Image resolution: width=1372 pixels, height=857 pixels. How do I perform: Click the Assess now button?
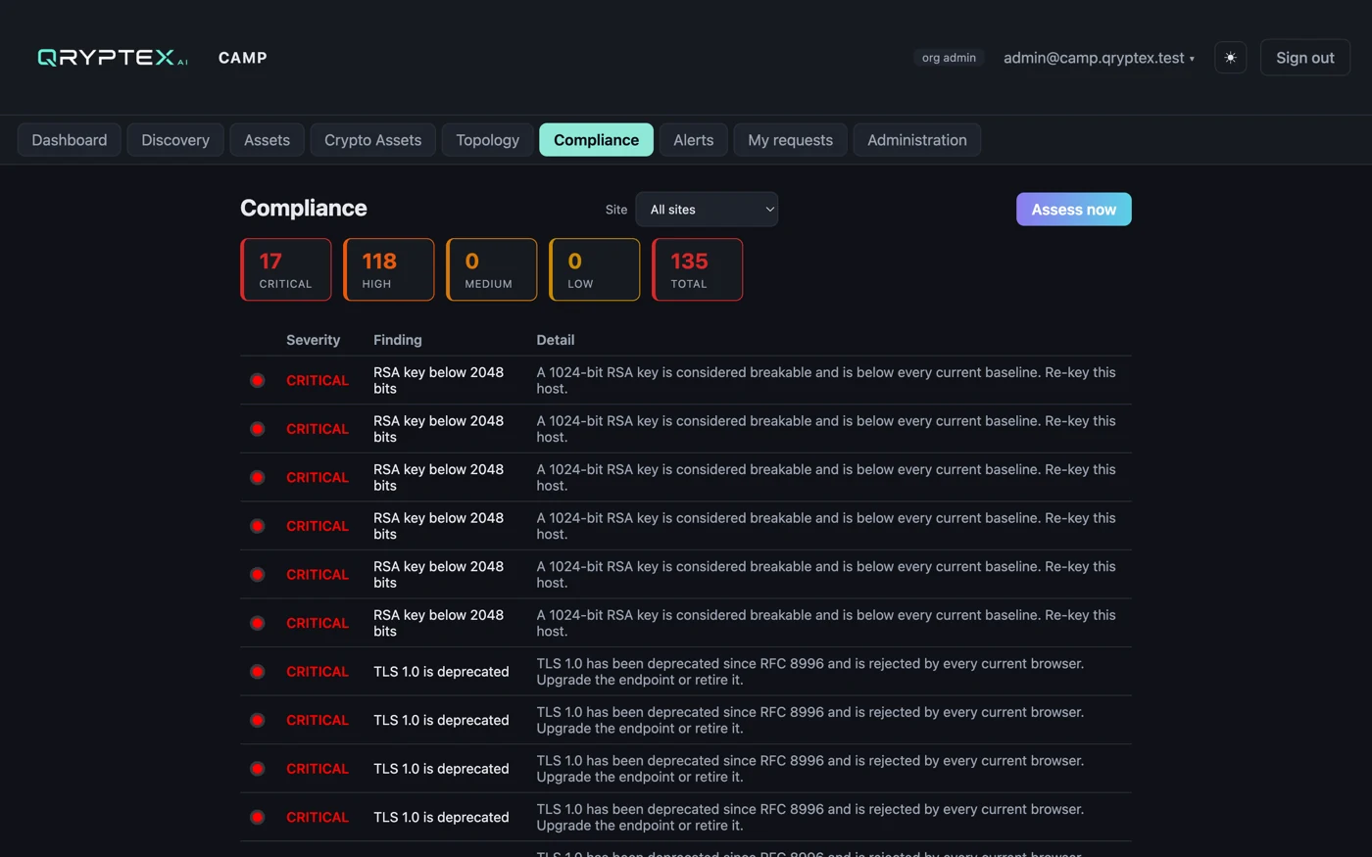tap(1073, 210)
